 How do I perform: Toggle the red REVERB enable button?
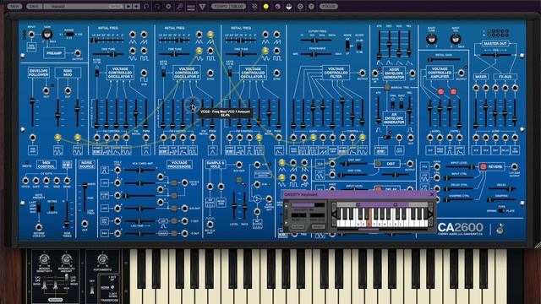click(x=483, y=166)
